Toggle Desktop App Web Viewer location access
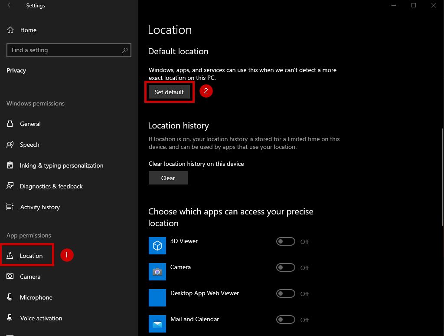444x336 pixels. (x=286, y=294)
